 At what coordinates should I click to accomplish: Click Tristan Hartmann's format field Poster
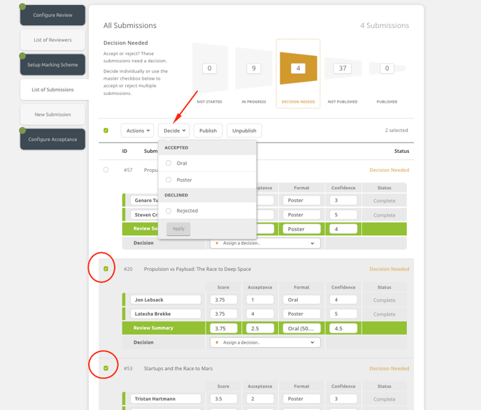click(301, 399)
